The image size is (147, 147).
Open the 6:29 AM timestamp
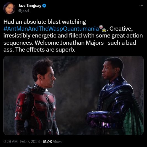(10, 141)
